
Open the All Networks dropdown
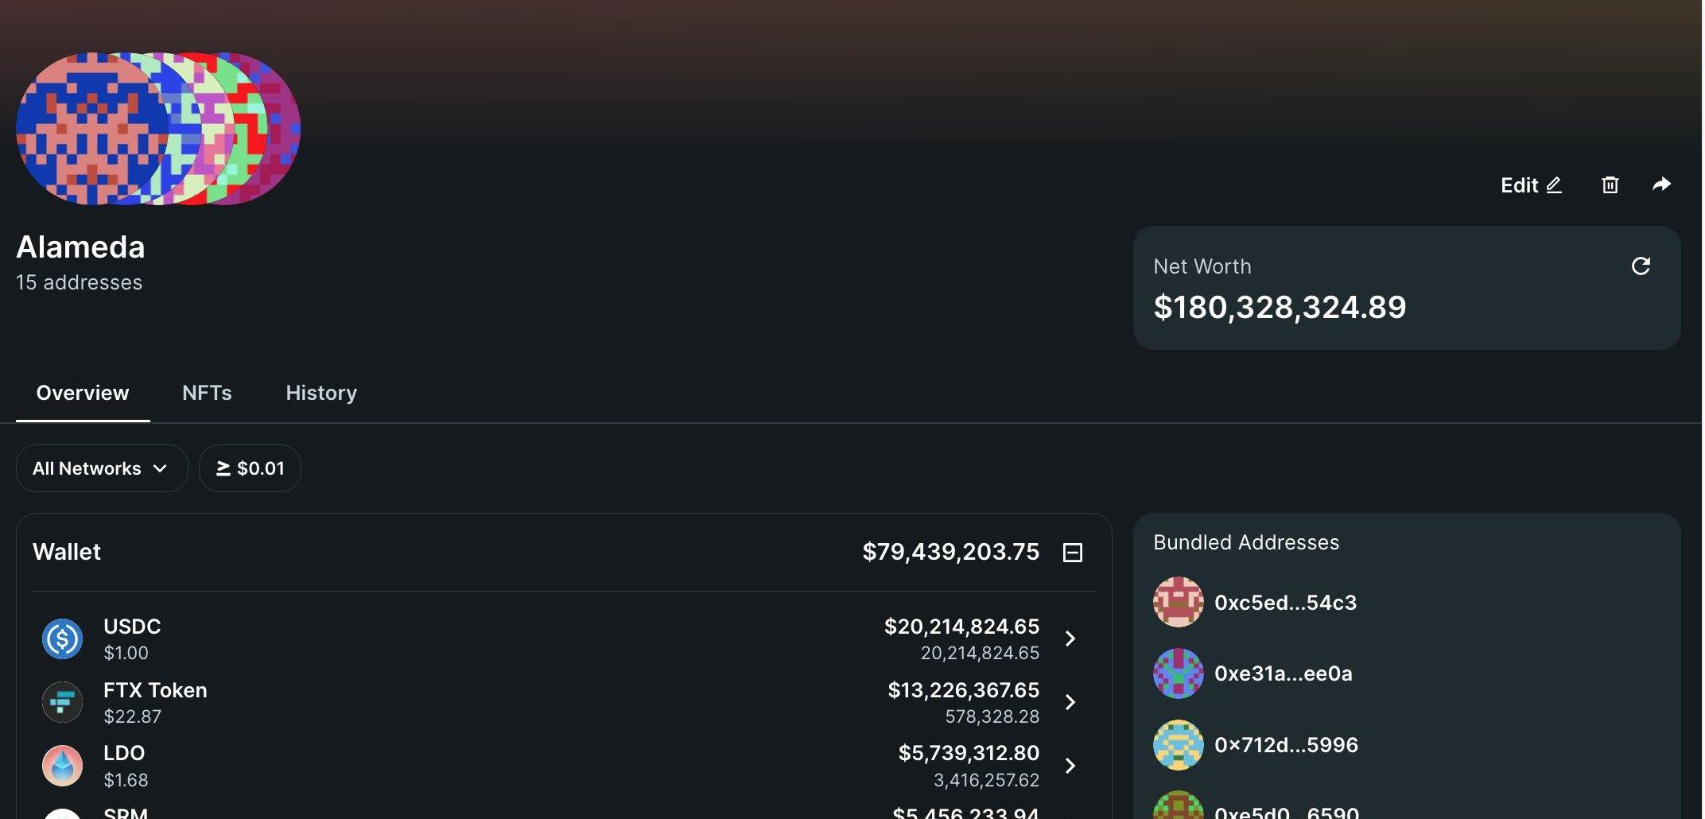(101, 468)
